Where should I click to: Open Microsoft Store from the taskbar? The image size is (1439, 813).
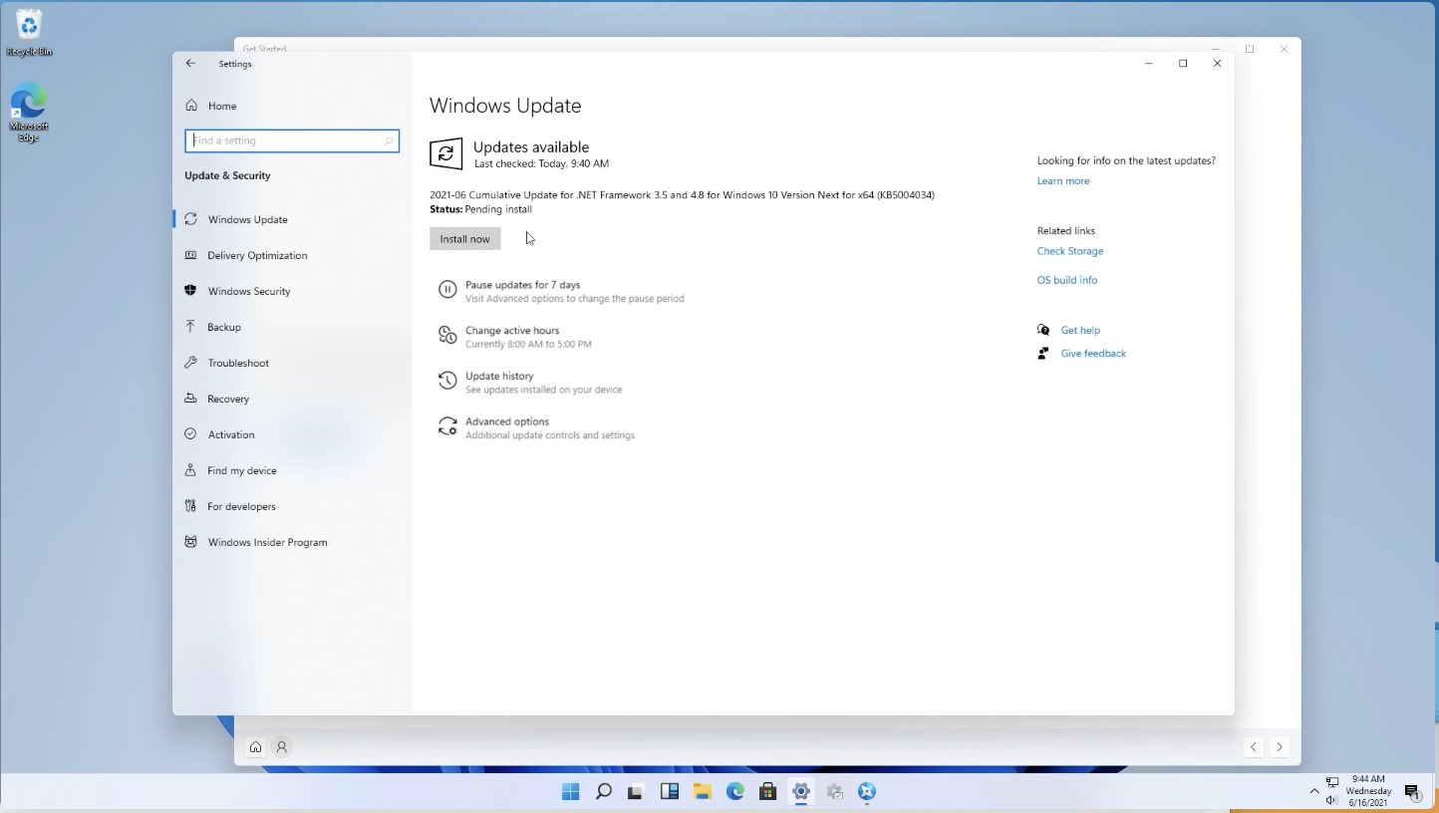click(x=767, y=792)
